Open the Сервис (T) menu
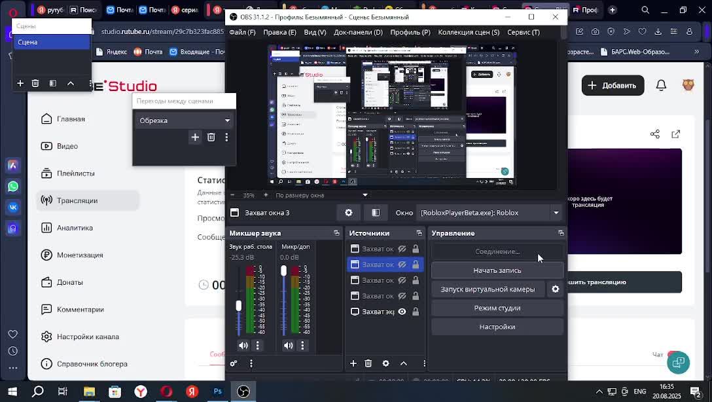This screenshot has width=712, height=402. tap(524, 32)
